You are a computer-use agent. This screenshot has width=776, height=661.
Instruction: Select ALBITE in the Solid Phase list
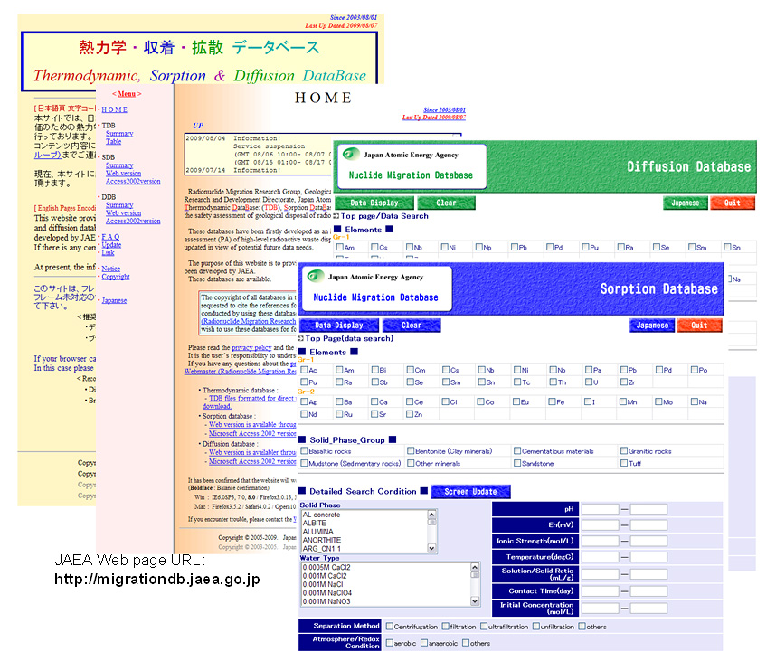(x=364, y=523)
